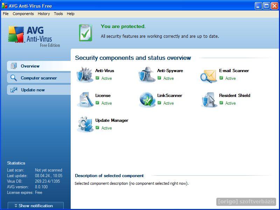Open the Resident Shield icon

coord(209,100)
